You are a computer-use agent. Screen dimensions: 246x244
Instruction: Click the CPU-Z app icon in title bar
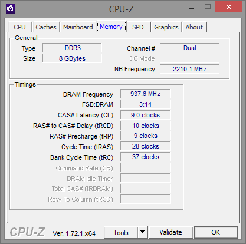pos(11,9)
